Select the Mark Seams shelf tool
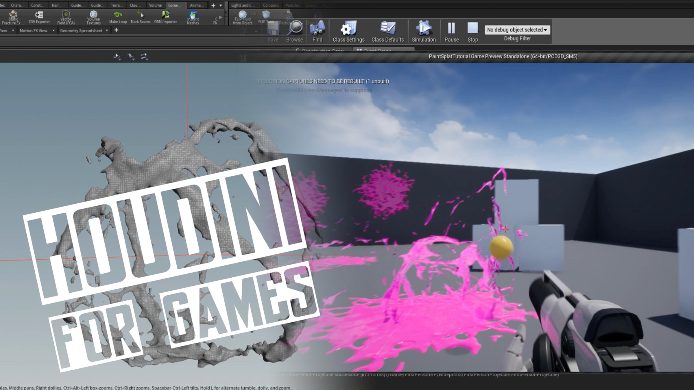Viewport: 694px width, 390px height. tap(141, 16)
